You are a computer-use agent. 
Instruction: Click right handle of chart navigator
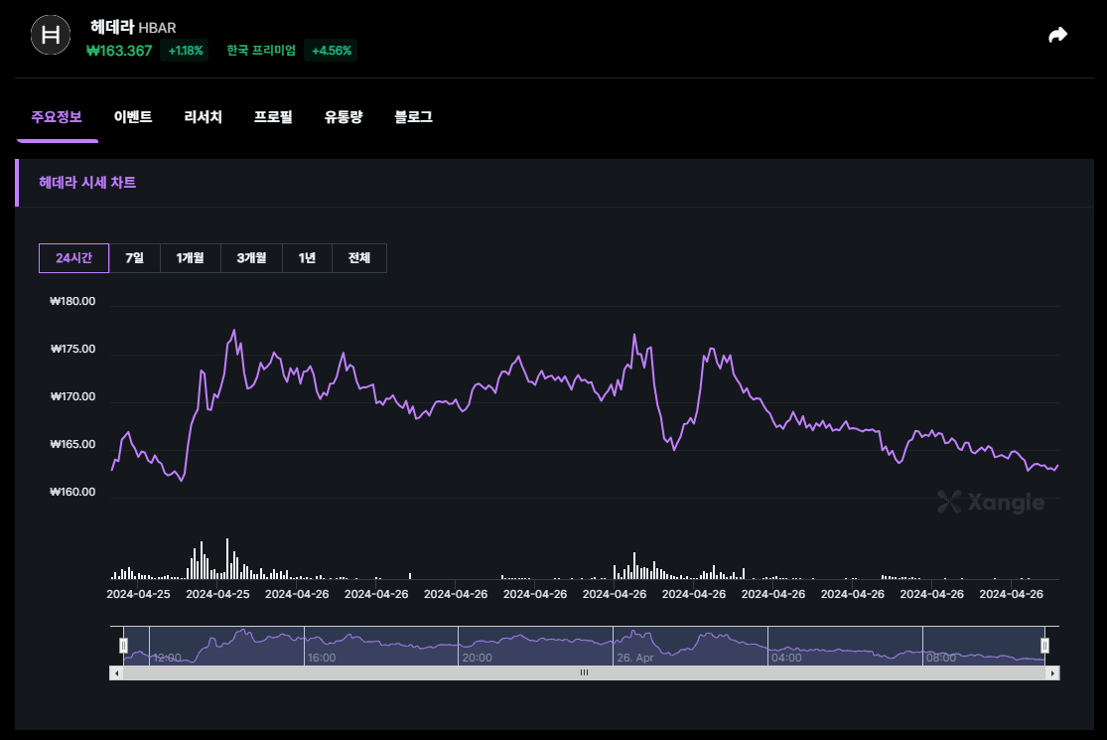tap(1044, 646)
